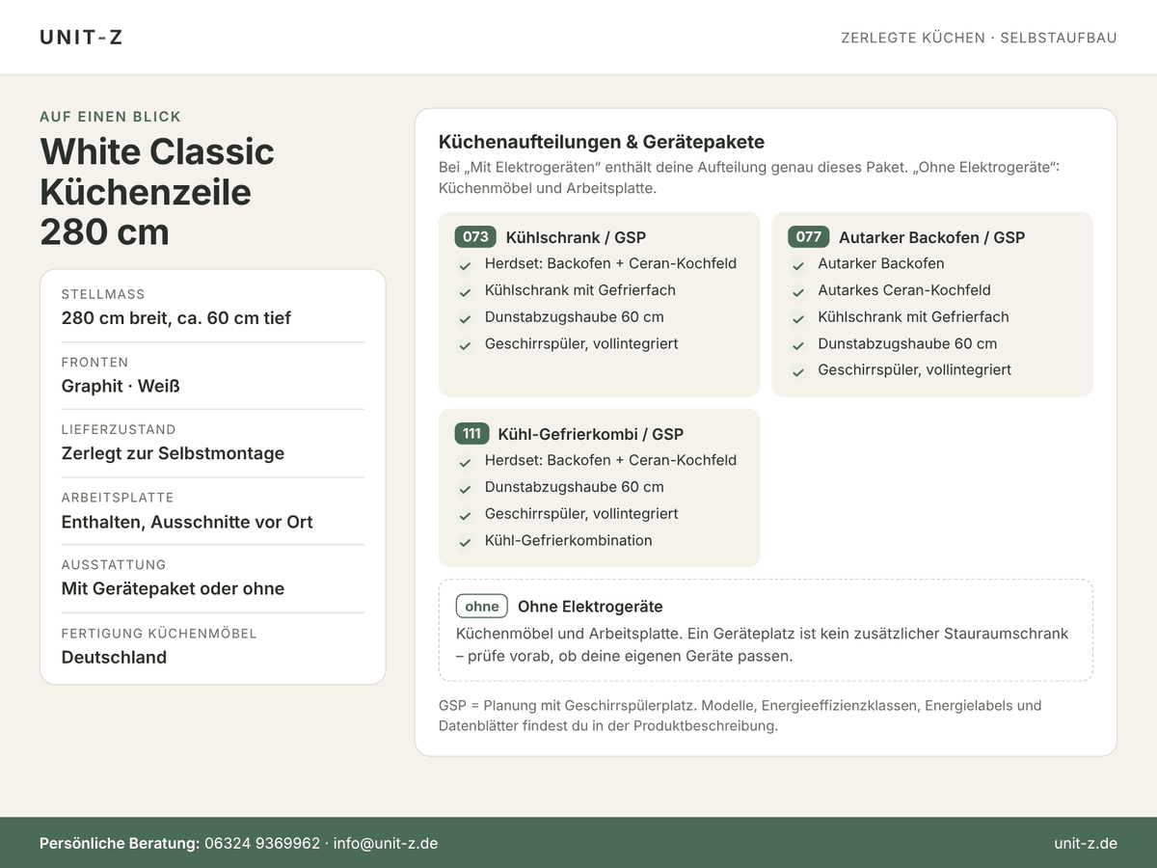The height and width of the screenshot is (868, 1157).
Task: Click 'Enthalten, Ausschnitte vor Ort' value
Action: click(x=187, y=522)
